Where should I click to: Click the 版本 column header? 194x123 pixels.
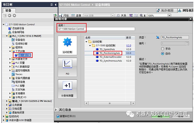point(130,38)
